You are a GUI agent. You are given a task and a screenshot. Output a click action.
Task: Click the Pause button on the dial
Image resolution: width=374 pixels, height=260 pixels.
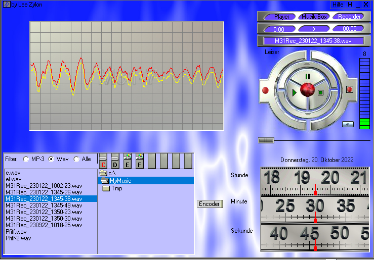tap(307, 76)
